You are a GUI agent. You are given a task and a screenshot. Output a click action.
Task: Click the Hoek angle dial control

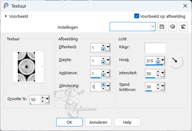tap(176, 61)
